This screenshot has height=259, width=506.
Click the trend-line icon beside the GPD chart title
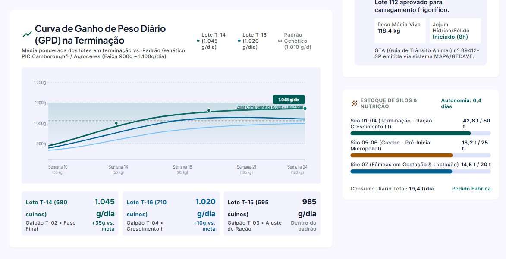tap(27, 34)
